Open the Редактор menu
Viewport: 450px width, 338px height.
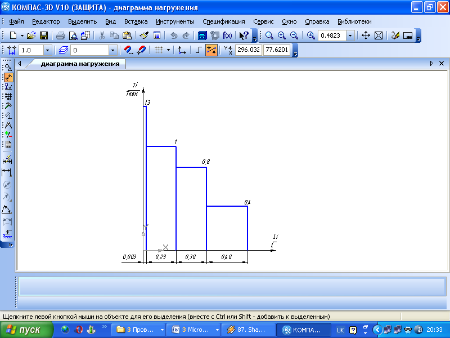[46, 21]
